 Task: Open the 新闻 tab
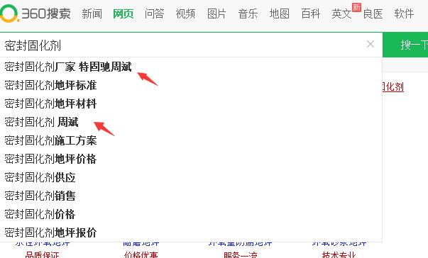click(x=92, y=13)
